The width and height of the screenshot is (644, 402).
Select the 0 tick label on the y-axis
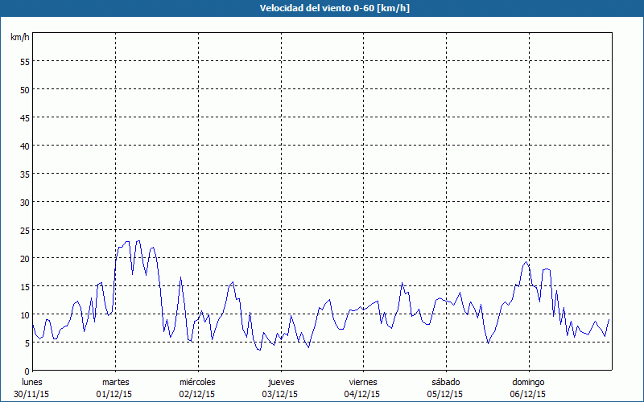(x=27, y=371)
